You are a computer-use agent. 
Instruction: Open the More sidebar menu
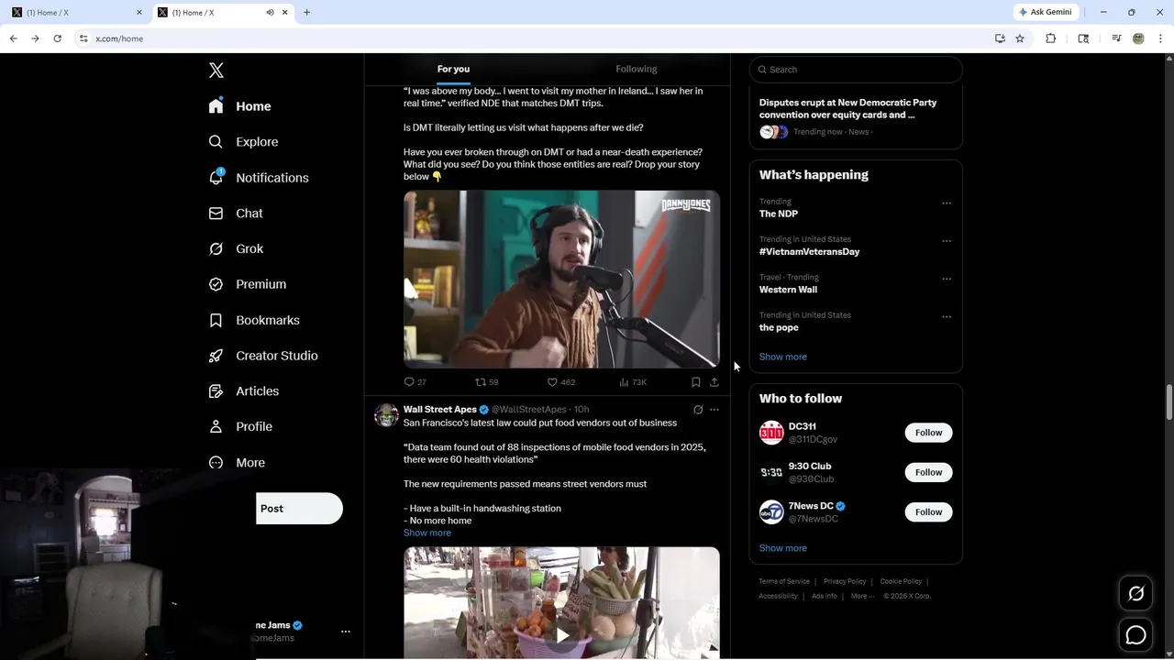237,463
